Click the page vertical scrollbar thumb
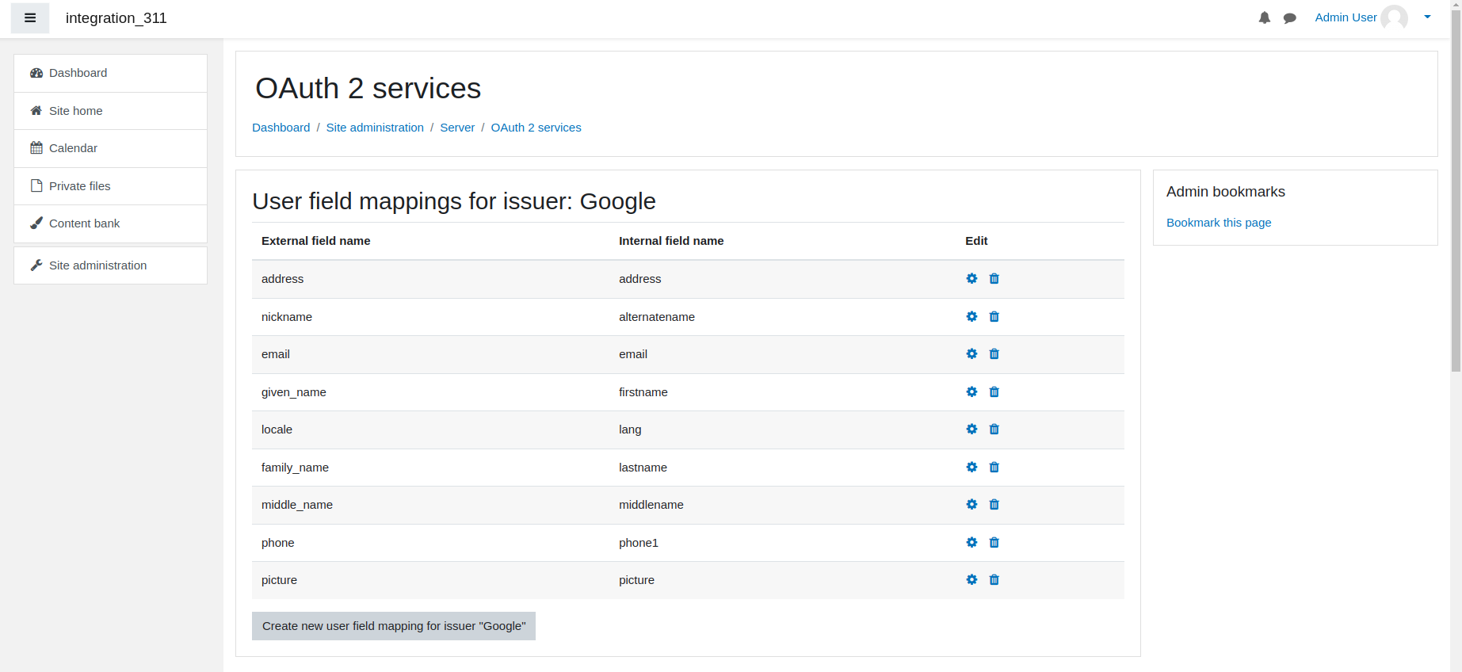Viewport: 1462px width, 672px height. point(1456,190)
